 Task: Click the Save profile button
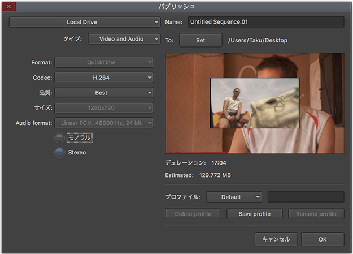click(x=255, y=214)
